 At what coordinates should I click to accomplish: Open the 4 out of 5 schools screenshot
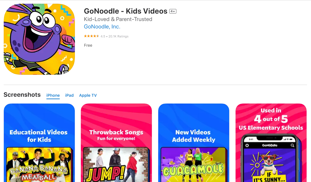(271, 143)
